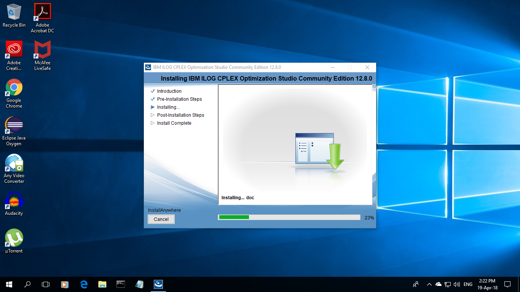Select the Post-Installation Steps entry
The width and height of the screenshot is (520, 292).
[x=180, y=115]
